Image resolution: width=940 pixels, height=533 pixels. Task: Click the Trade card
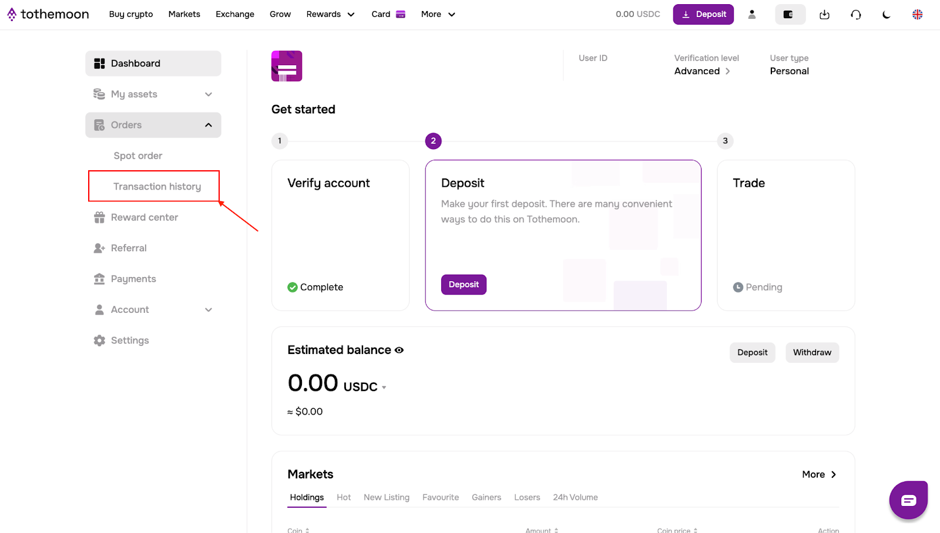click(786, 235)
